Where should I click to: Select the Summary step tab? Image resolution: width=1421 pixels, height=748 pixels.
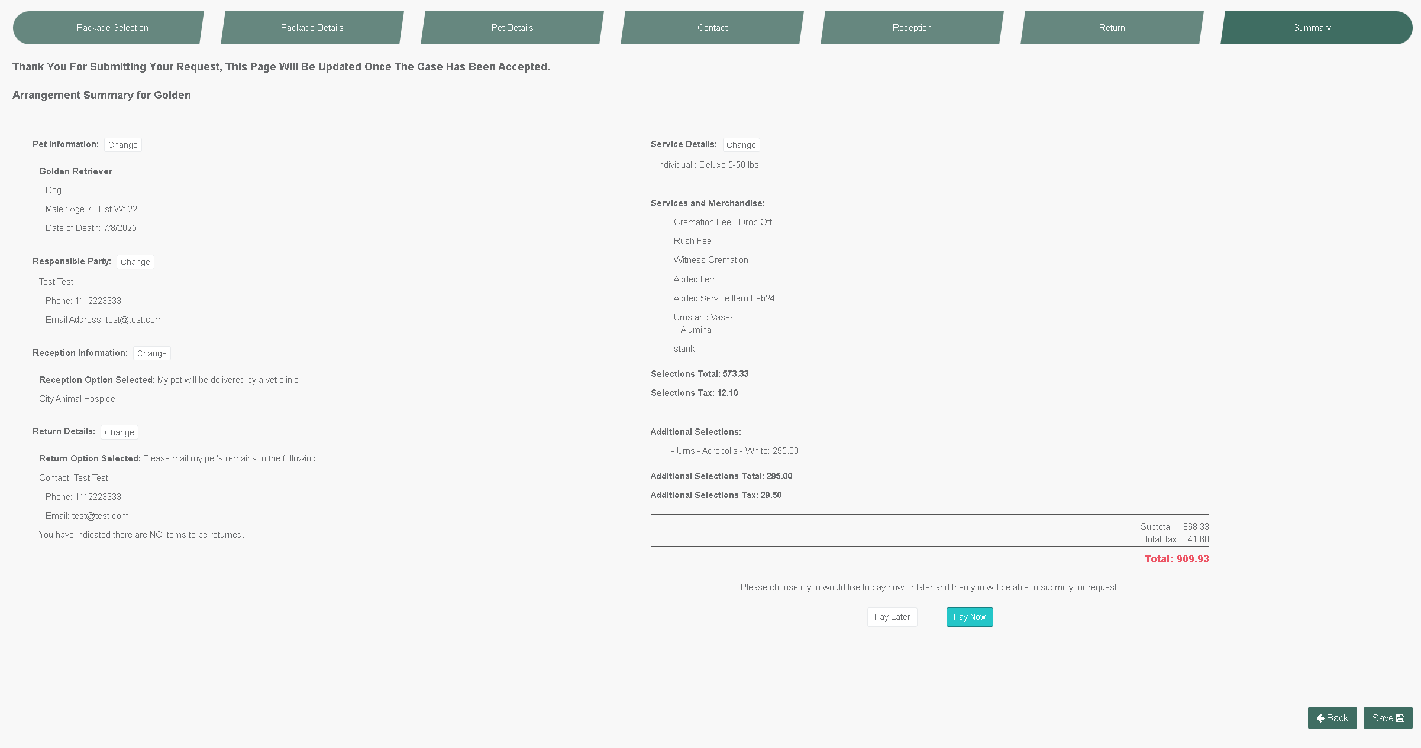point(1312,28)
